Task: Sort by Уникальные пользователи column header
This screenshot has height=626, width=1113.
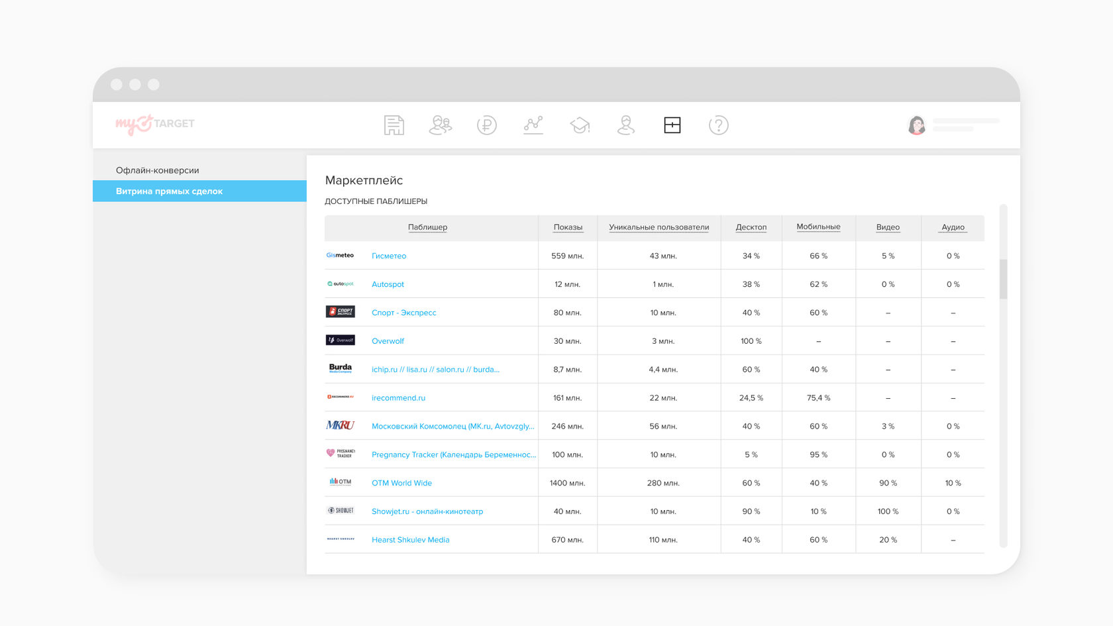Action: pyautogui.click(x=659, y=227)
